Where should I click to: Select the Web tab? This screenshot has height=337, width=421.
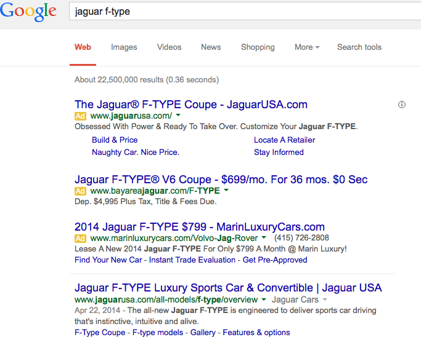click(83, 47)
